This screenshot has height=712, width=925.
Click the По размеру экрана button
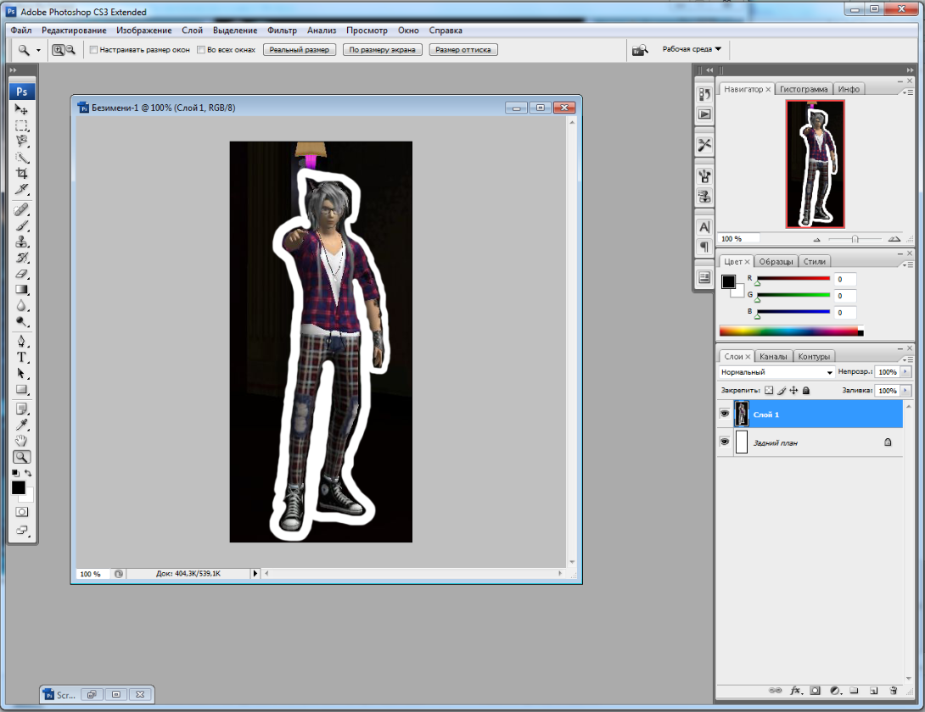(x=383, y=50)
